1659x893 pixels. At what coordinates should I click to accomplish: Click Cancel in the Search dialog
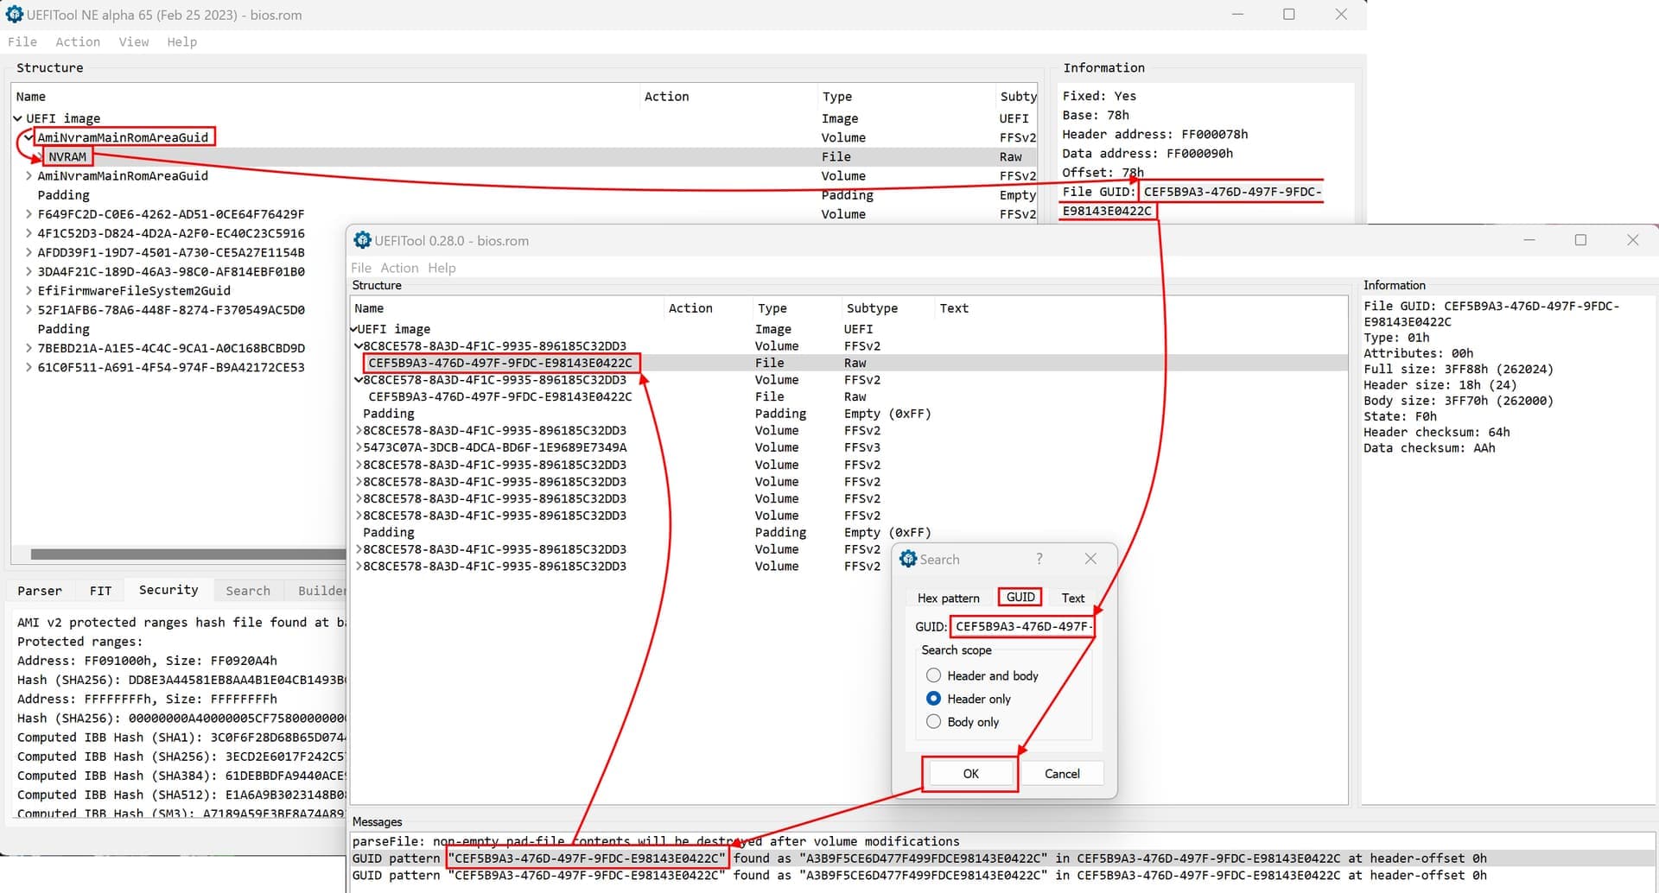point(1062,774)
